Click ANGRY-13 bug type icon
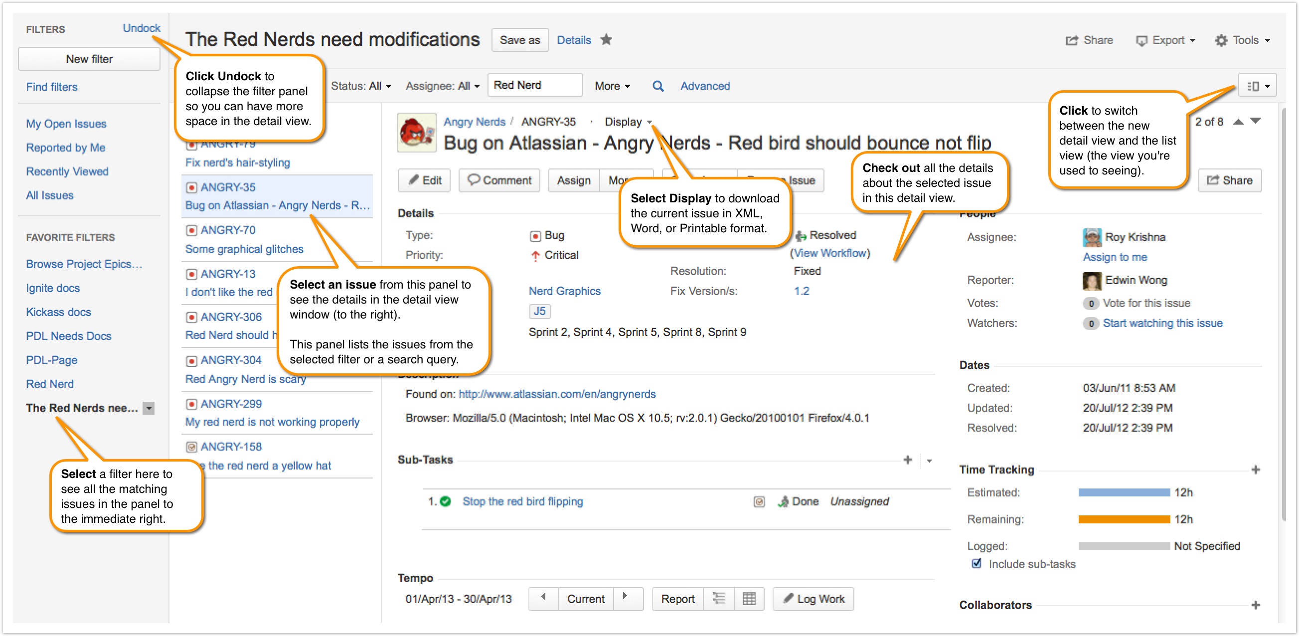This screenshot has height=636, width=1299. [x=191, y=274]
